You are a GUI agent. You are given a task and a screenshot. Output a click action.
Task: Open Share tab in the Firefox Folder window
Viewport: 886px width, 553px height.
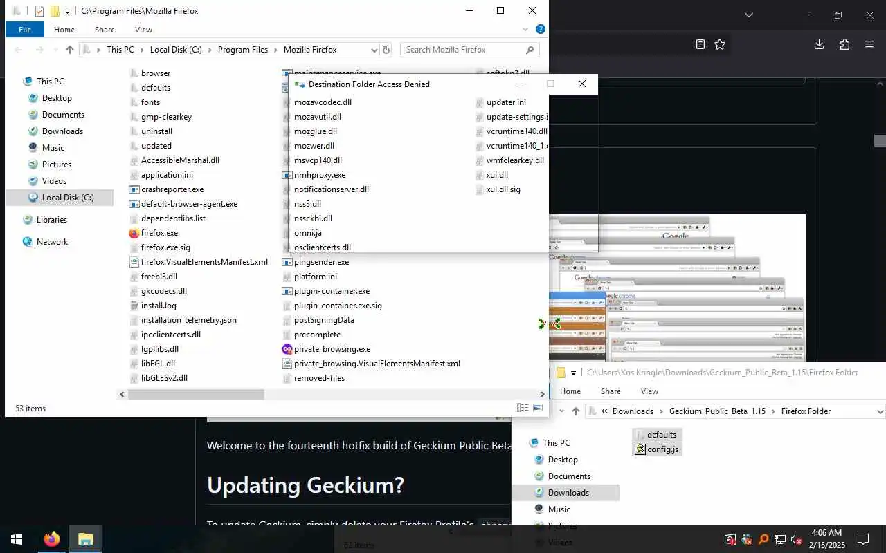tap(611, 391)
